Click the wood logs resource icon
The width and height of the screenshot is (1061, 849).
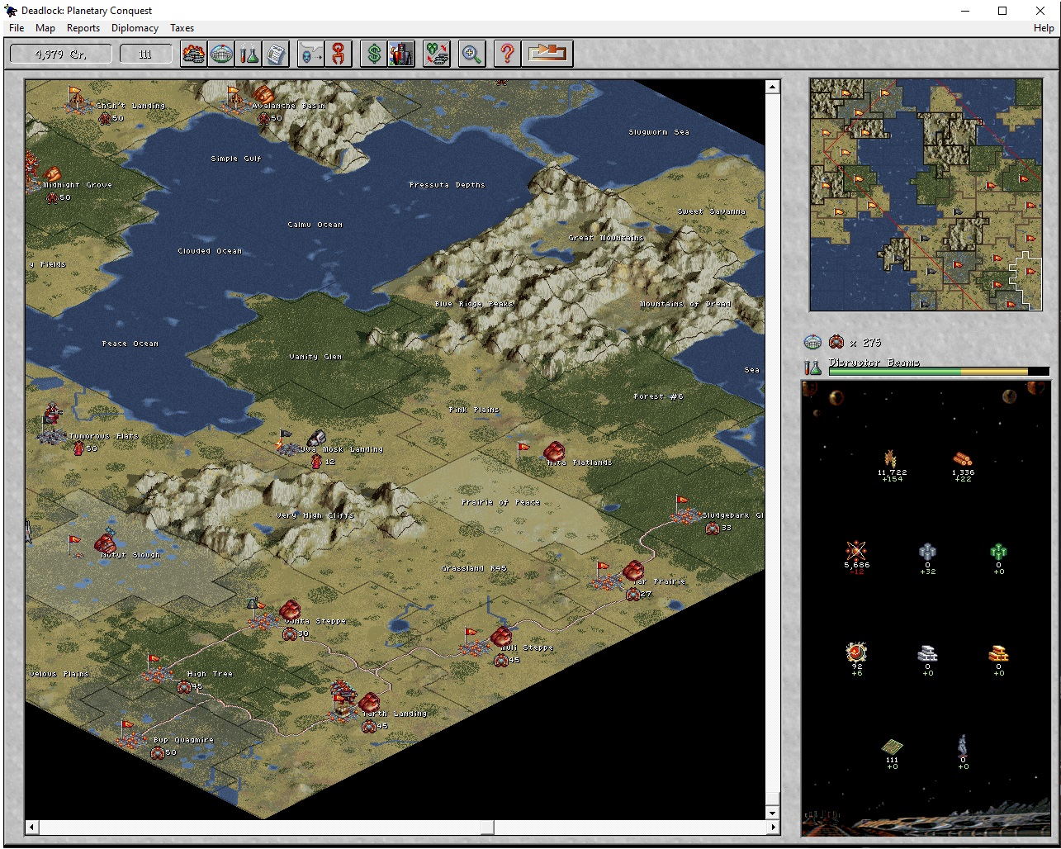click(963, 458)
